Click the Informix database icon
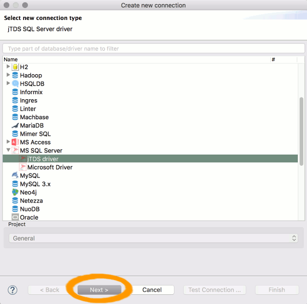The width and height of the screenshot is (307, 304). coord(15,92)
